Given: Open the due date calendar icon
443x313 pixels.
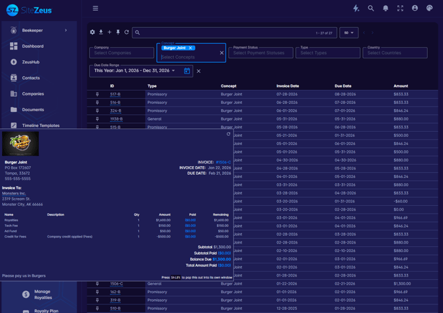Looking at the screenshot, I should 187,71.
